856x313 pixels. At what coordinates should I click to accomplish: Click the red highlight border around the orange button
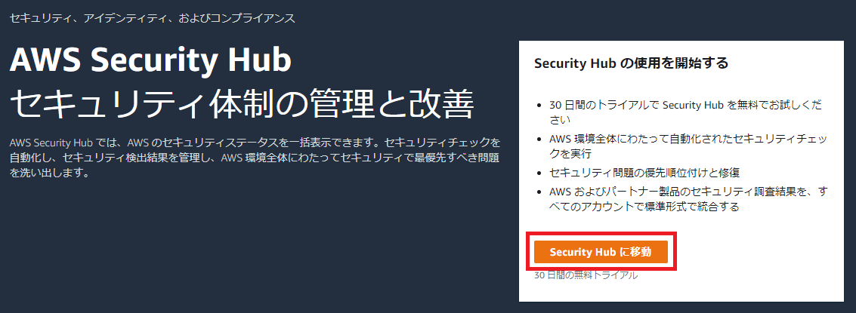pos(601,235)
